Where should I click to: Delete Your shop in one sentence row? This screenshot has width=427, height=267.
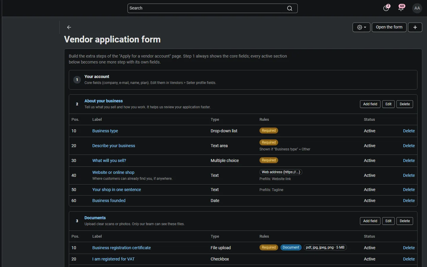pyautogui.click(x=409, y=190)
